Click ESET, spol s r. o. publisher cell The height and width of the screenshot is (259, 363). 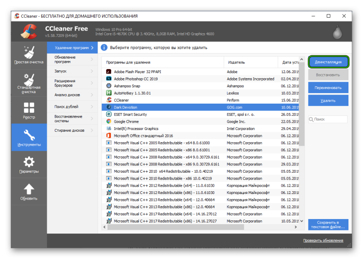[240, 115]
